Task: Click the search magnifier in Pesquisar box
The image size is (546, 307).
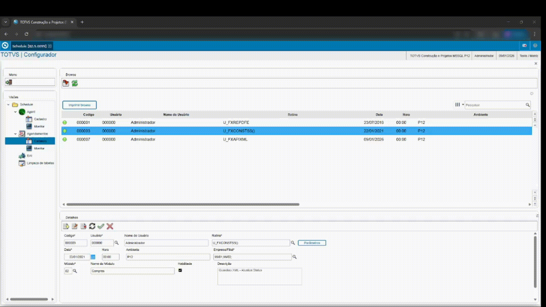Action: click(528, 105)
